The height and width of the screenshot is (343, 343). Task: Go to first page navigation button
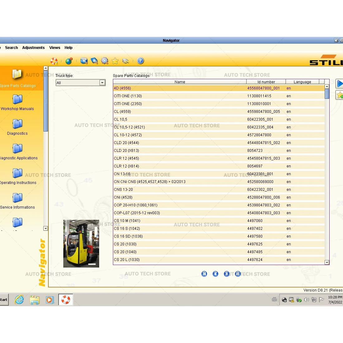click(204, 274)
